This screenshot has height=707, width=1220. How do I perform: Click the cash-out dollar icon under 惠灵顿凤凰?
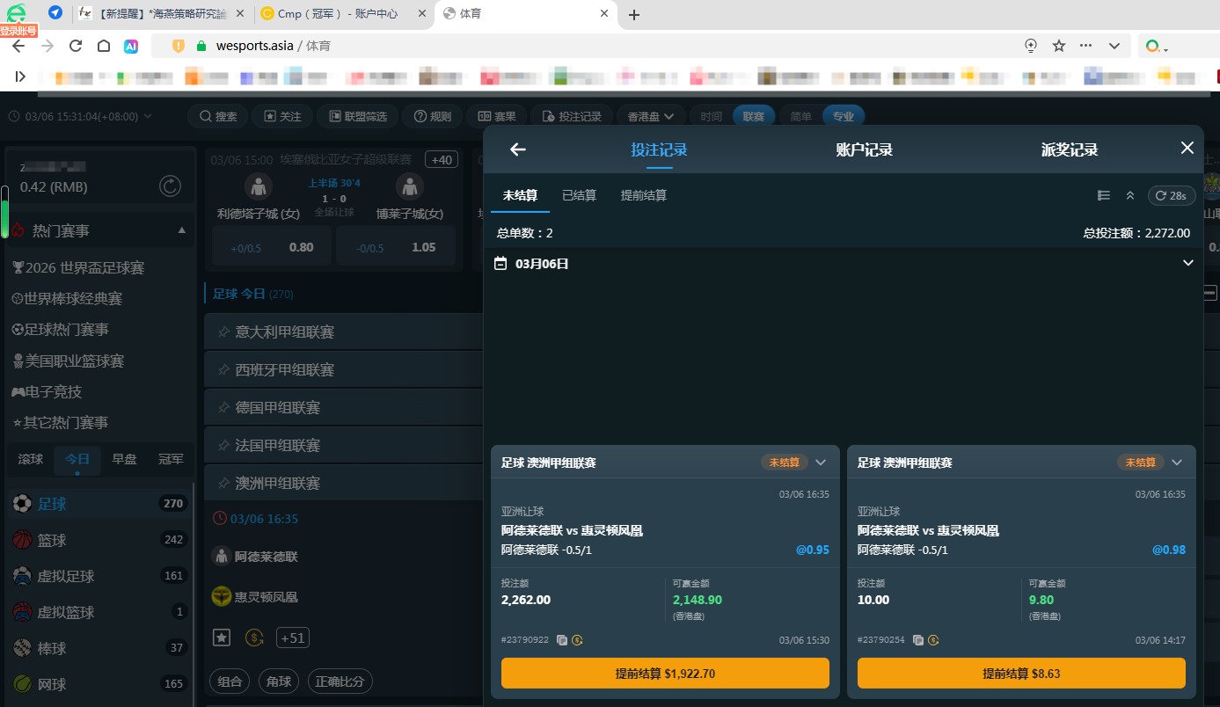tap(254, 637)
